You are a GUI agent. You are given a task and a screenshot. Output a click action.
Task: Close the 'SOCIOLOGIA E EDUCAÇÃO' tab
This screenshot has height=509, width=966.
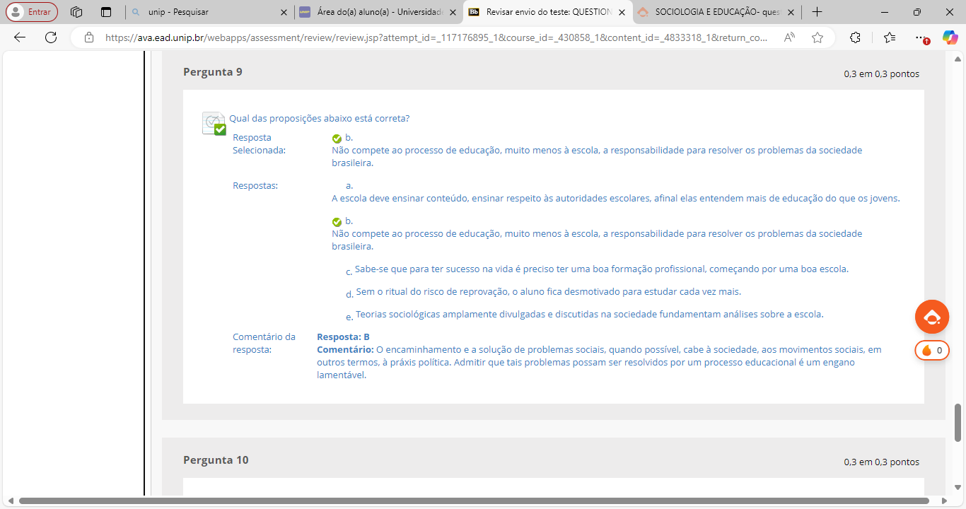point(791,12)
